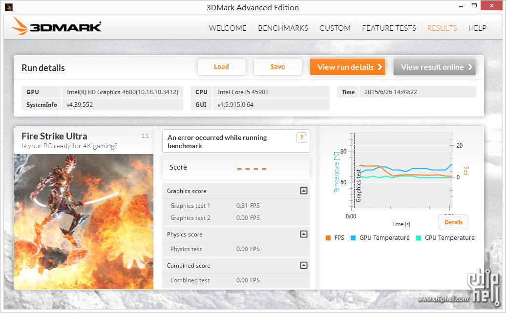Collapse the Graphics score section

[304, 191]
